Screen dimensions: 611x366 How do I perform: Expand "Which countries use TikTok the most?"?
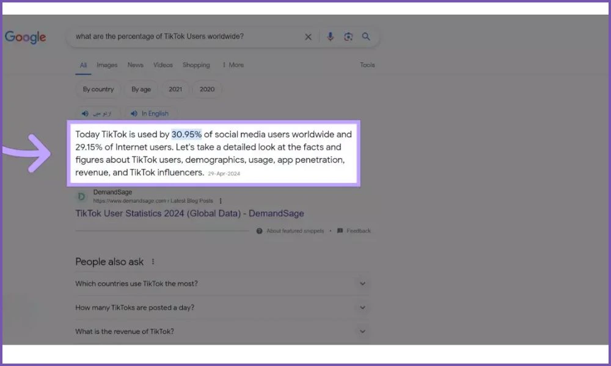[x=362, y=284]
